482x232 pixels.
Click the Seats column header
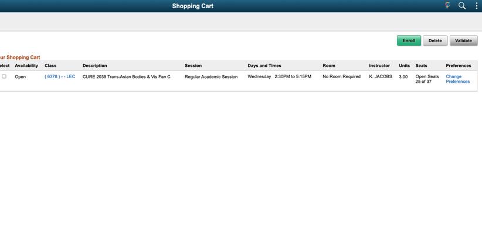(x=421, y=66)
